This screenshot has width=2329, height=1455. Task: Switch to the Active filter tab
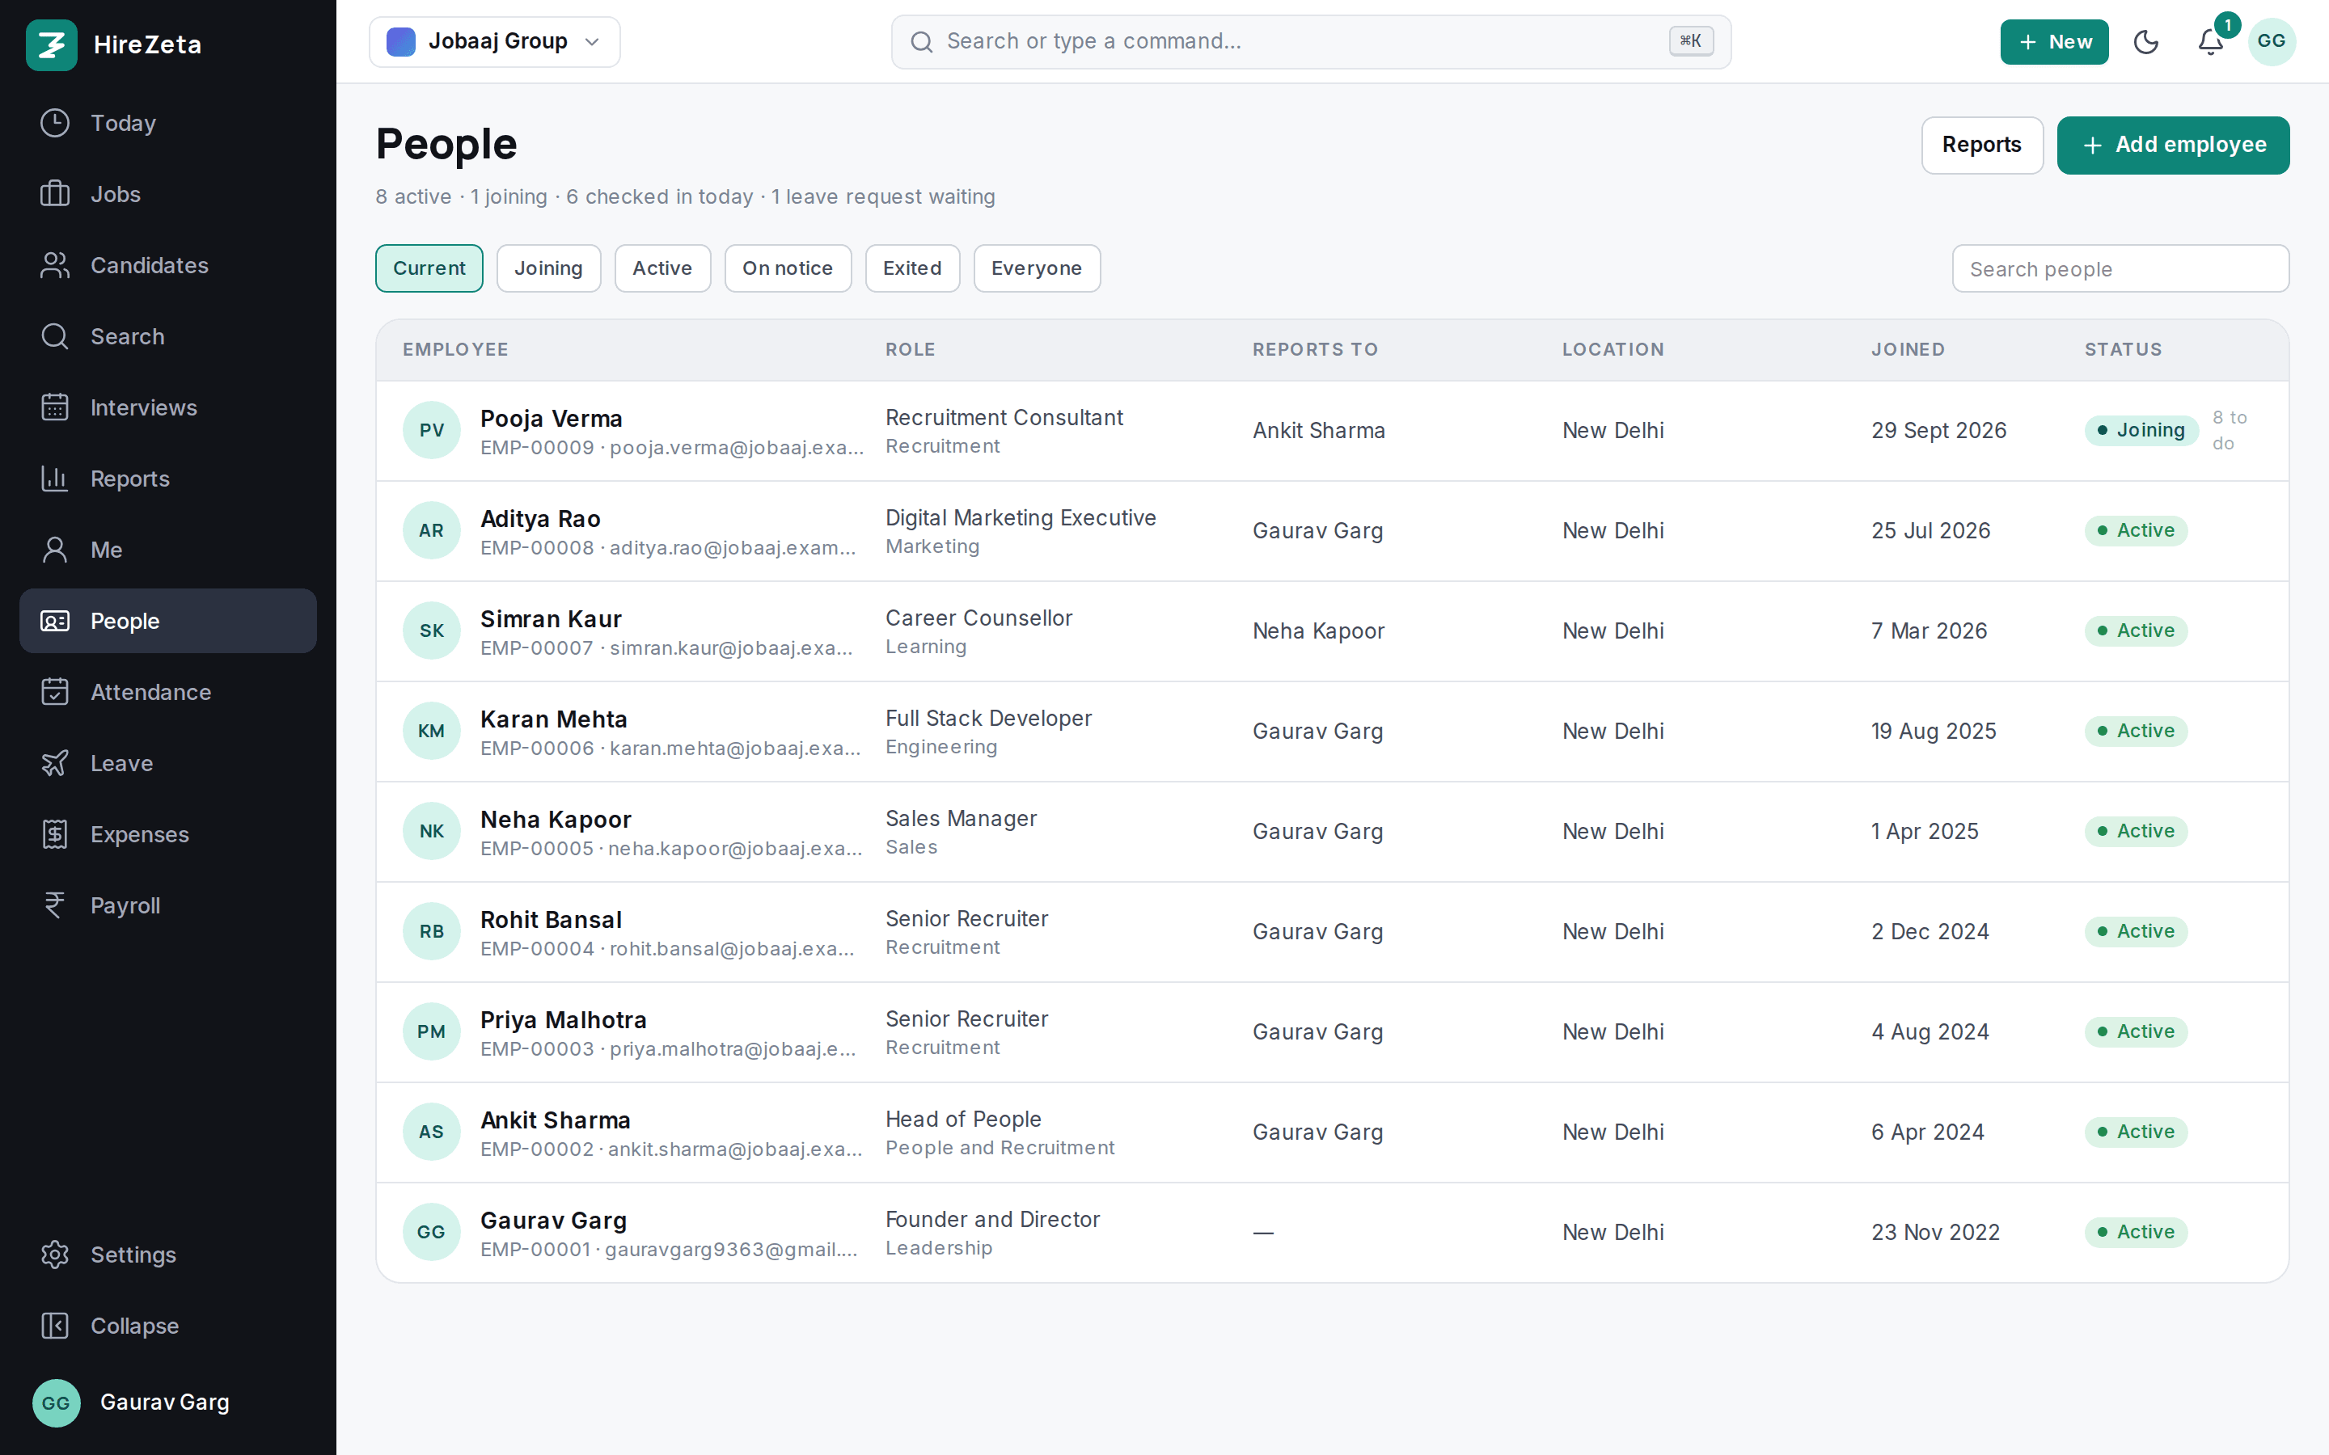pos(662,268)
